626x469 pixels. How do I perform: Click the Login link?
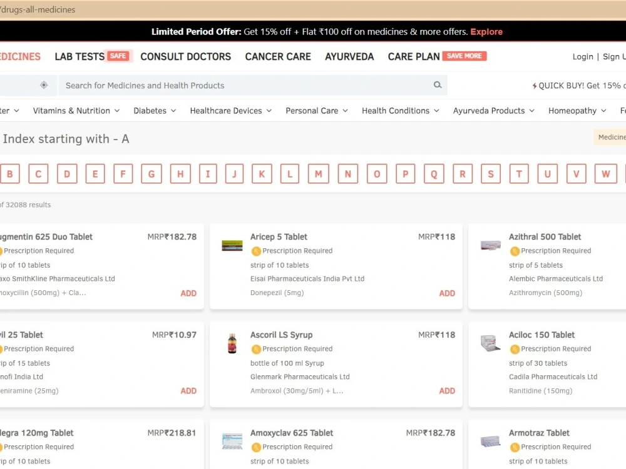click(583, 57)
